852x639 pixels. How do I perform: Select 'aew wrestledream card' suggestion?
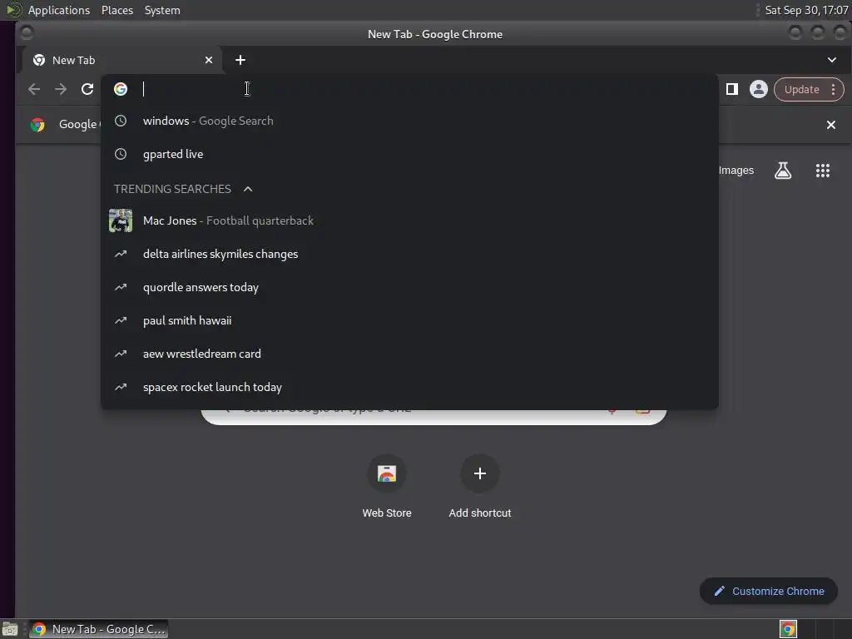click(409, 354)
